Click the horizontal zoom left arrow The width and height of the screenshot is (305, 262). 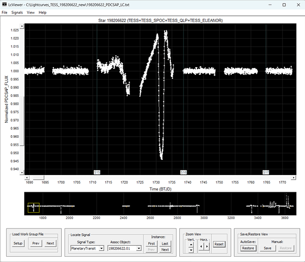click(201, 246)
